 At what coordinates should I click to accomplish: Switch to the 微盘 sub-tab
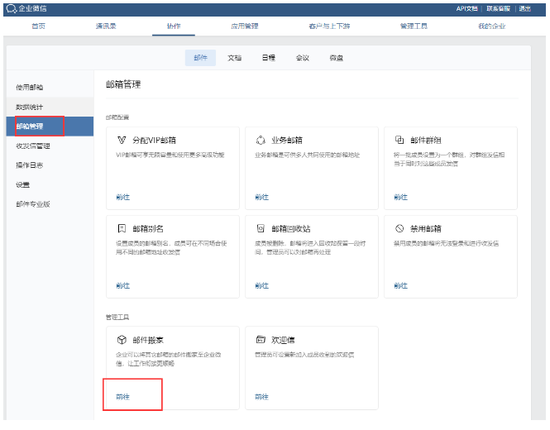(x=336, y=58)
